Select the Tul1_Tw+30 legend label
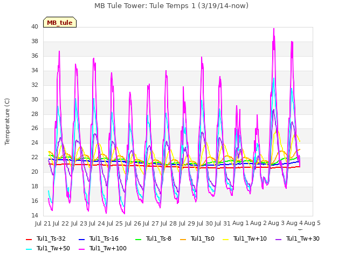Viewport: 345px width, 259px height. click(303, 238)
